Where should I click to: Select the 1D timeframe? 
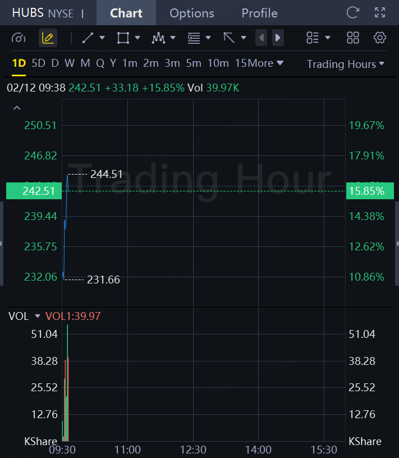click(x=19, y=63)
